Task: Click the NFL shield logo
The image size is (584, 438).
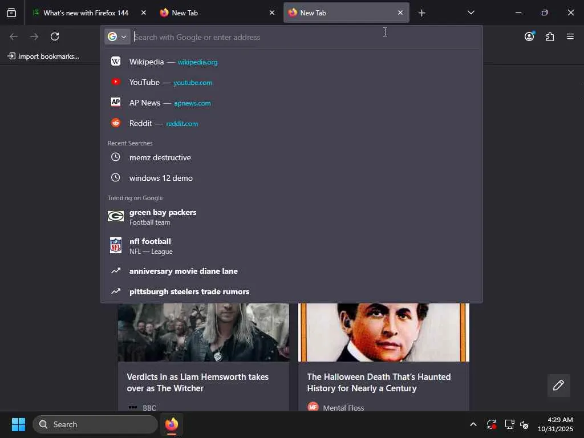Action: [116, 245]
